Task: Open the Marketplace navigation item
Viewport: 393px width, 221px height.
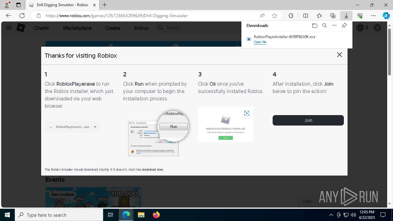Action: [77, 28]
